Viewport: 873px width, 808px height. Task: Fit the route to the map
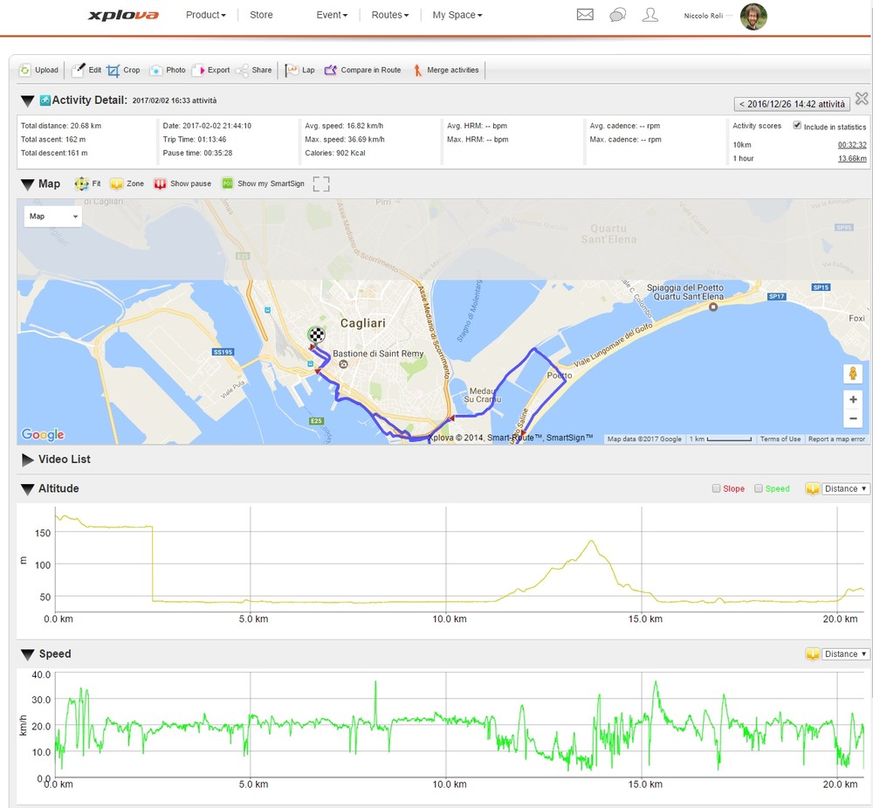click(x=81, y=184)
